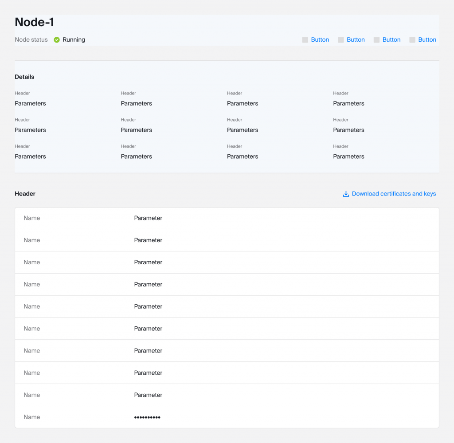Viewport: 454px width, 443px height.
Task: Click the Node status label
Action: tap(31, 39)
